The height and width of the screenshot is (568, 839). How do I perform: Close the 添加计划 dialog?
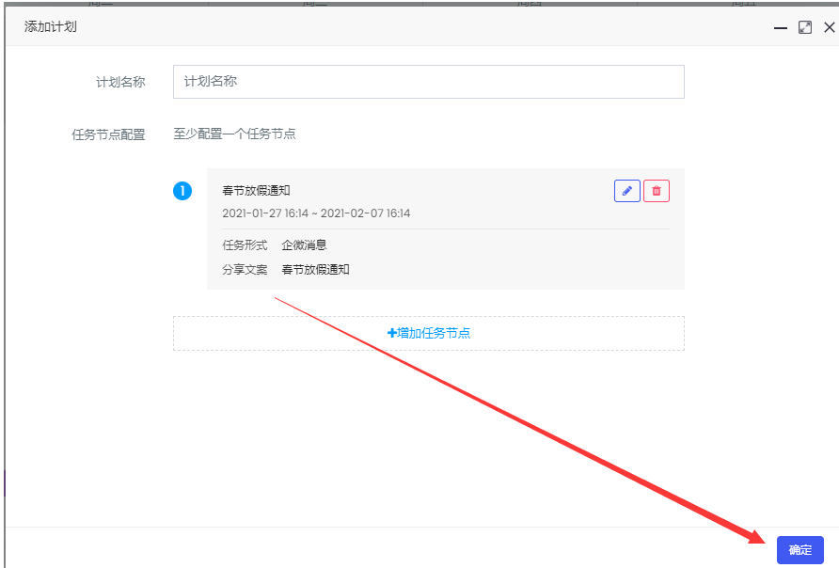[x=830, y=27]
